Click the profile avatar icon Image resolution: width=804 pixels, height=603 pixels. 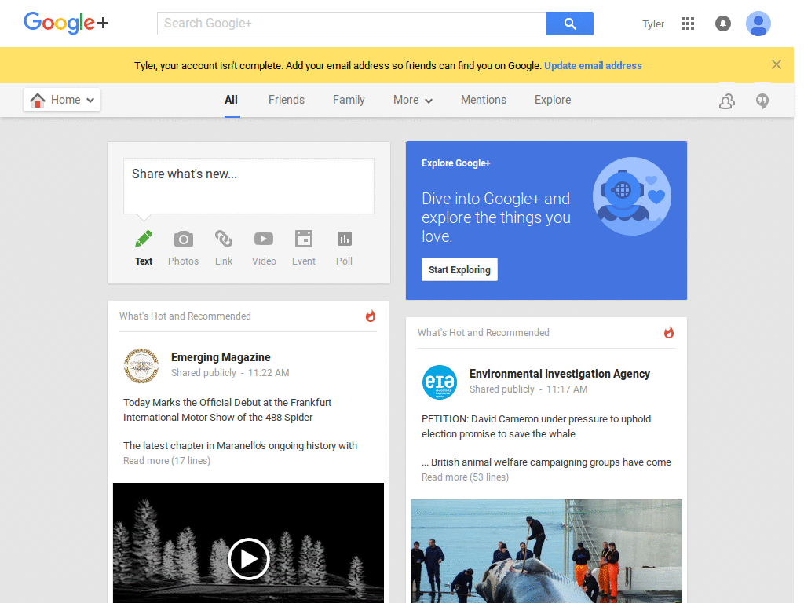tap(758, 24)
